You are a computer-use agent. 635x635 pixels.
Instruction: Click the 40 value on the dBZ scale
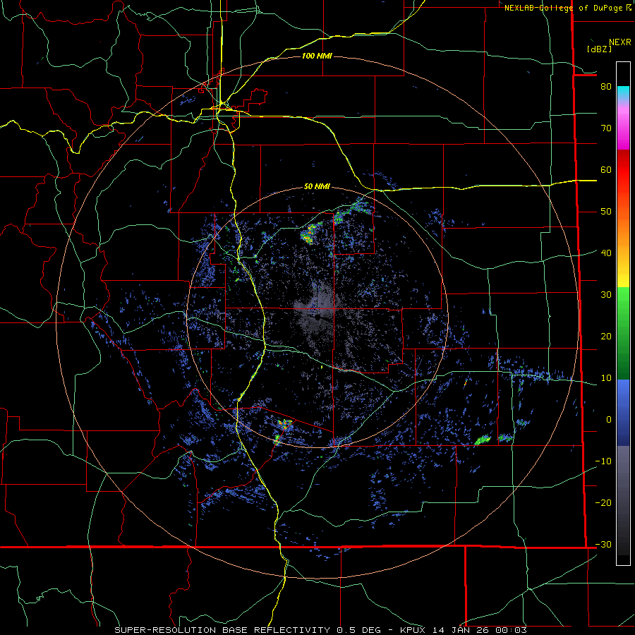click(x=606, y=253)
